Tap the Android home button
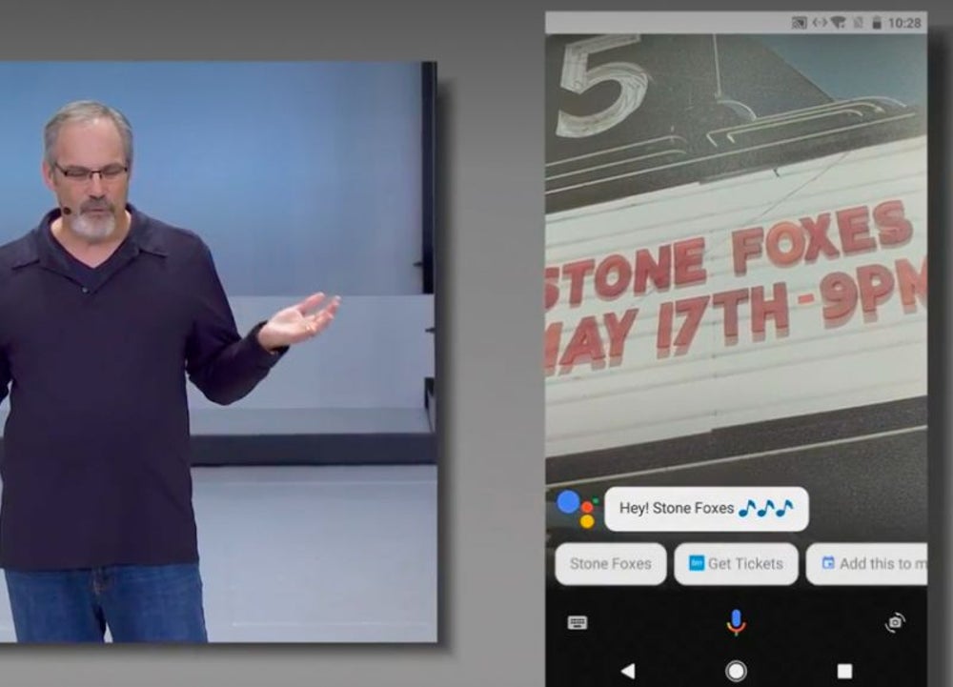This screenshot has width=953, height=687. 736,671
